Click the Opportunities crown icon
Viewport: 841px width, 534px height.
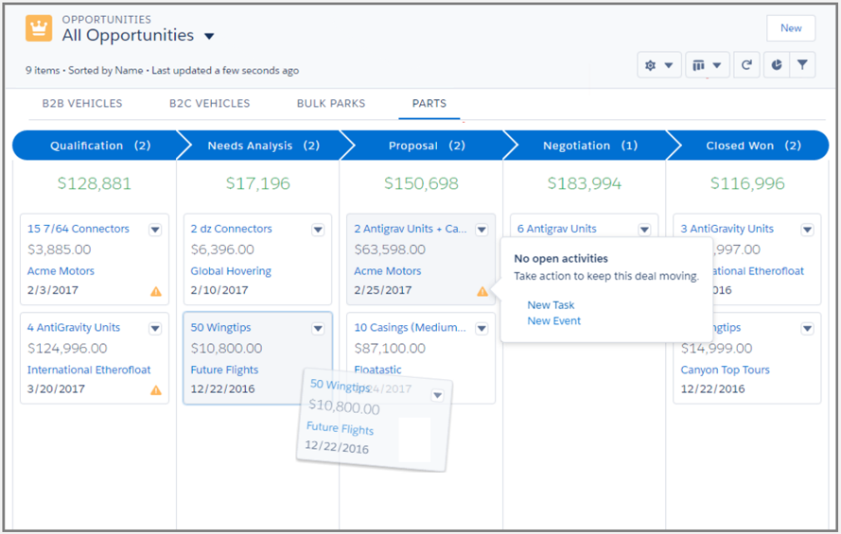click(39, 28)
